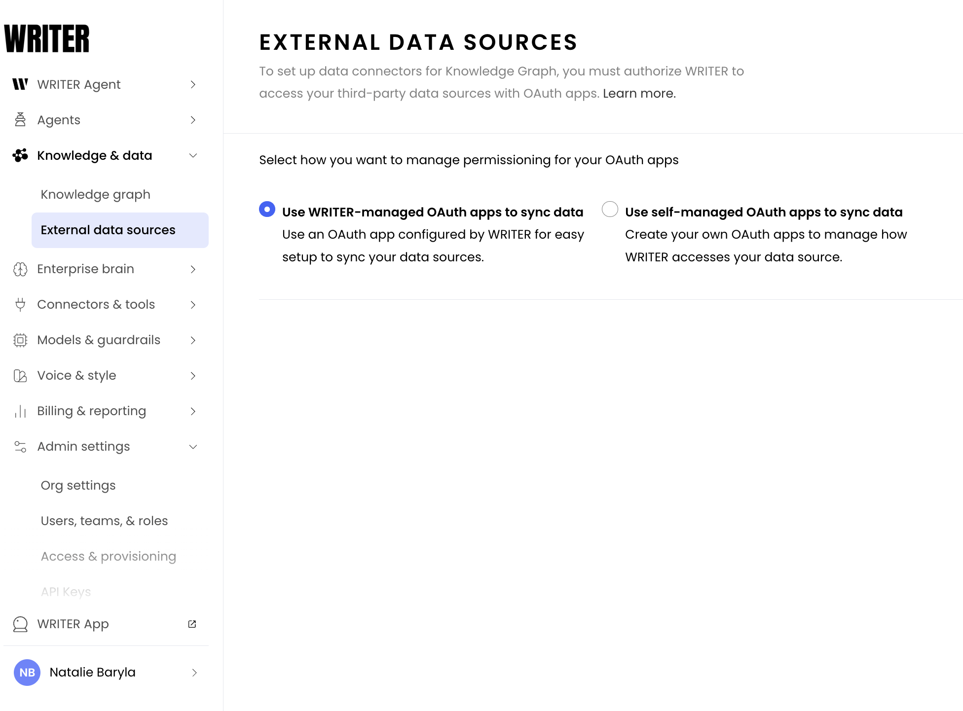Follow the Learn more link
The height and width of the screenshot is (711, 963).
pos(639,93)
